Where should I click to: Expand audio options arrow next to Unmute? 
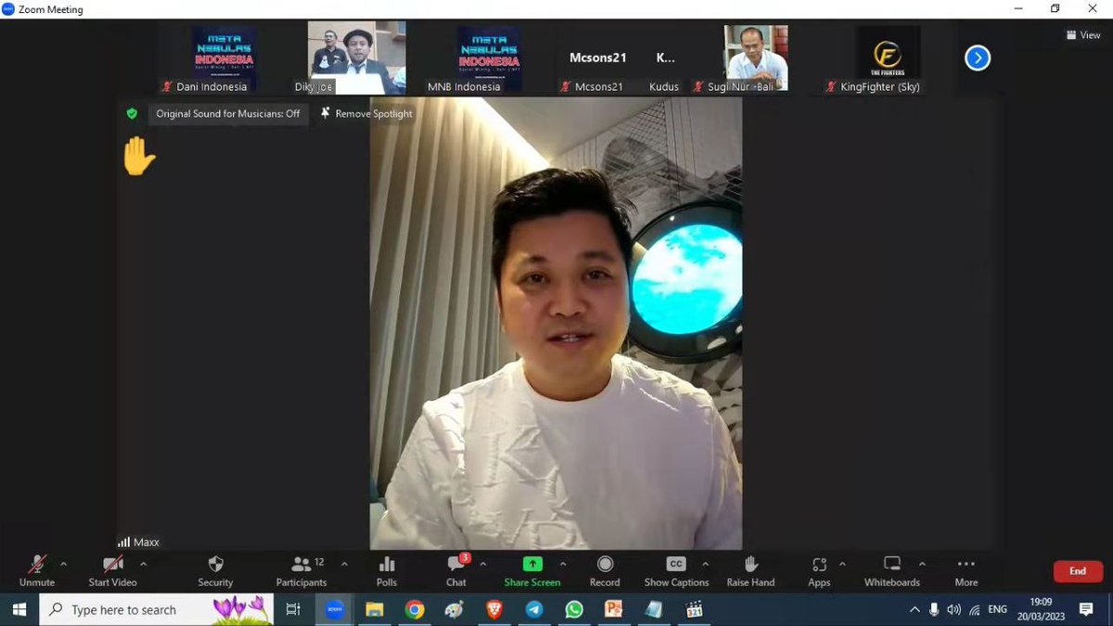(63, 564)
